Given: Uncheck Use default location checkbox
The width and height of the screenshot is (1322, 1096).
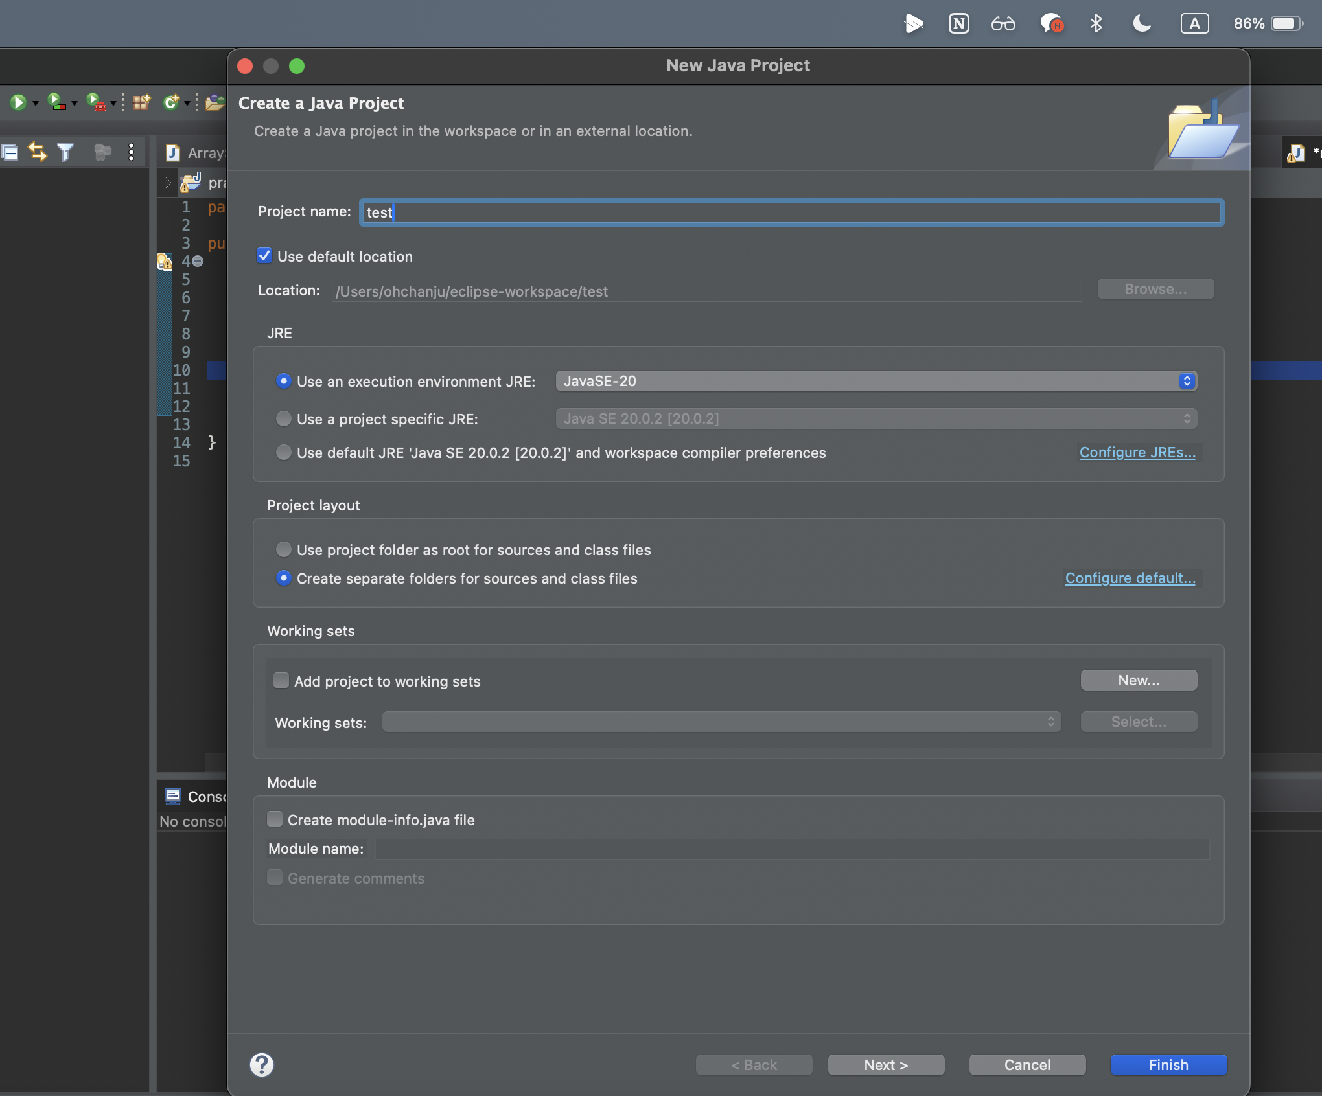Looking at the screenshot, I should coord(264,256).
